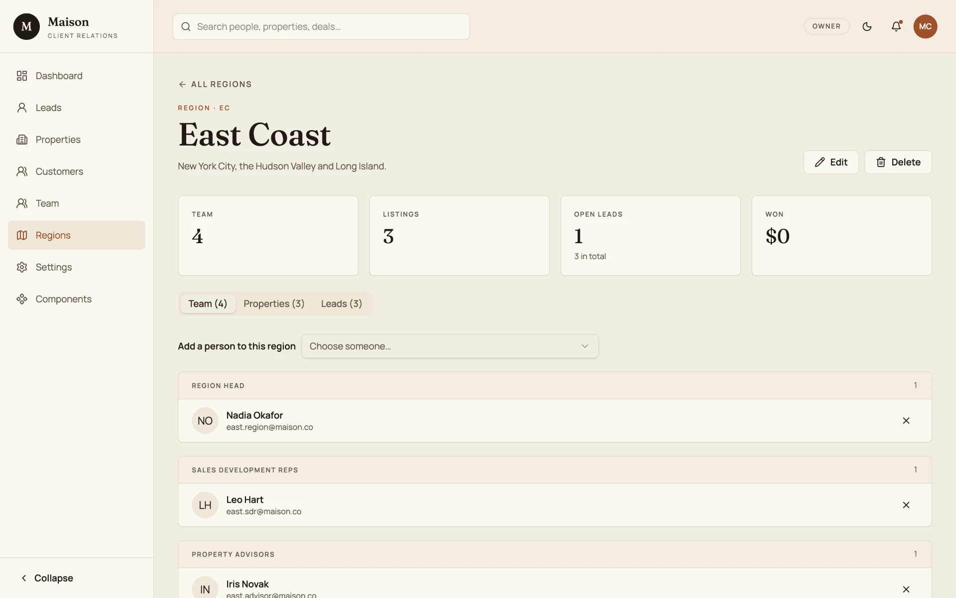Remove Iris Novak from region
This screenshot has height=598, width=956.
906,589
